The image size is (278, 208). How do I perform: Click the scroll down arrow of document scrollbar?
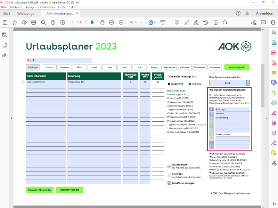[263, 206]
